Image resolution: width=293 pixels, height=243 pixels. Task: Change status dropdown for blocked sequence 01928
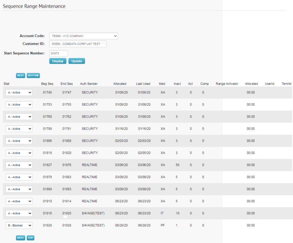pyautogui.click(x=19, y=225)
